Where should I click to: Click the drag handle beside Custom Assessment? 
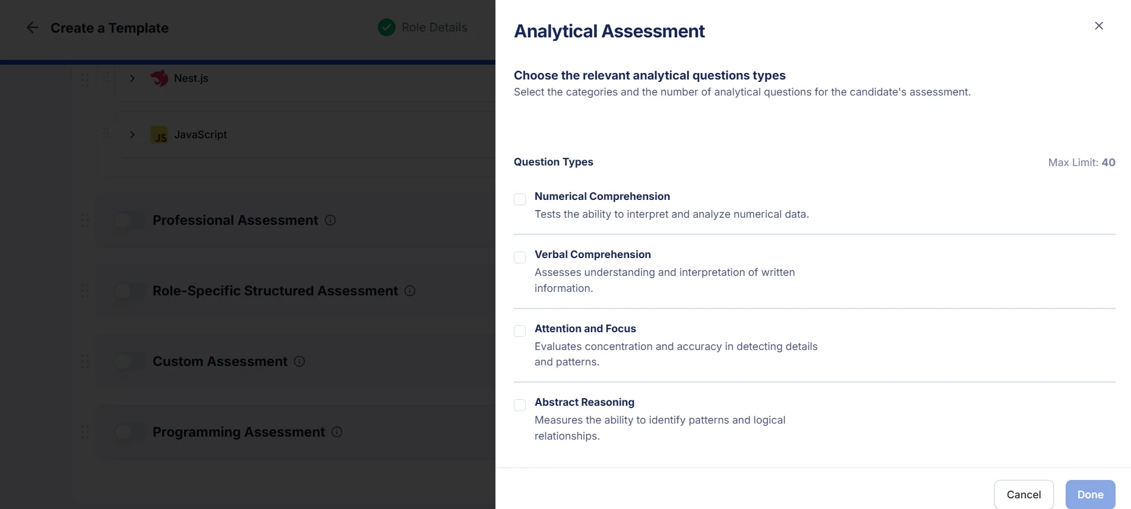click(85, 361)
